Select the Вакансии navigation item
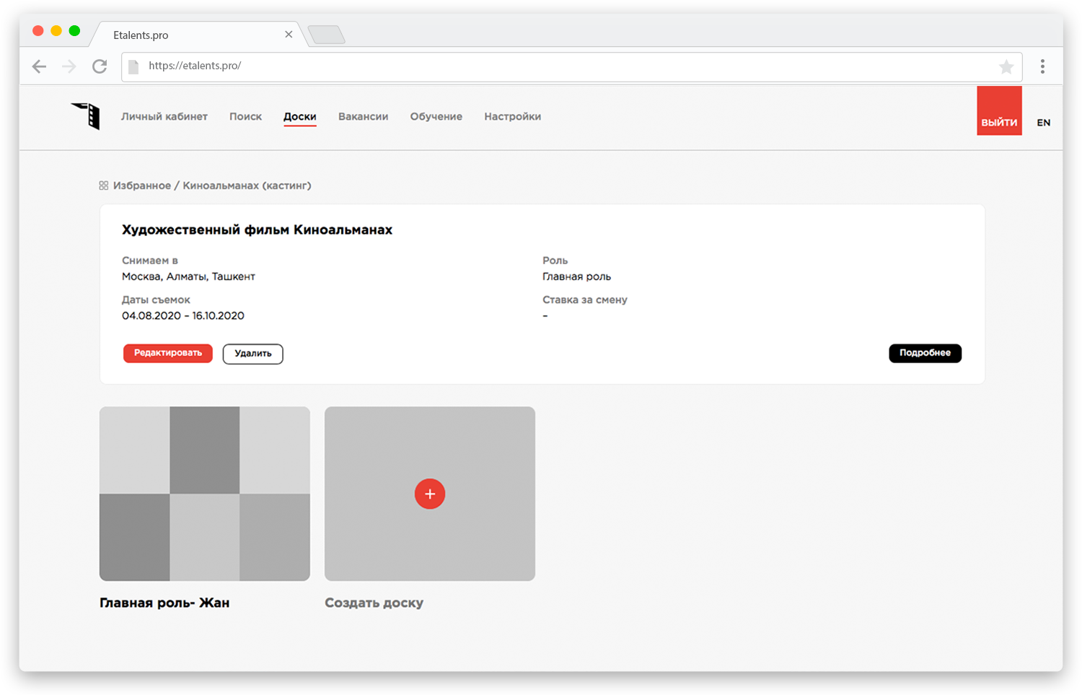This screenshot has height=695, width=1082. tap(363, 116)
